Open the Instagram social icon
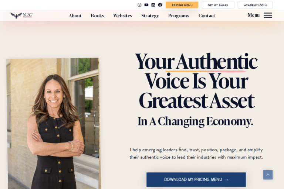 pyautogui.click(x=139, y=5)
